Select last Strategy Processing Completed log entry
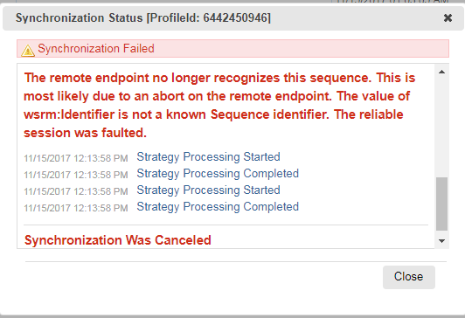Screen dimensions: 465x318 click(x=218, y=206)
